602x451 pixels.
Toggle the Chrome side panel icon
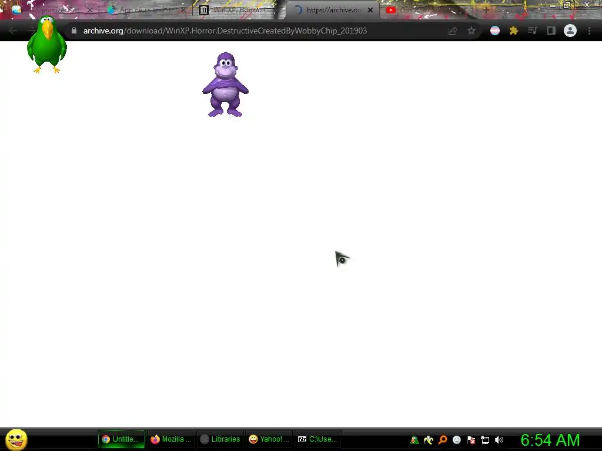(x=551, y=31)
